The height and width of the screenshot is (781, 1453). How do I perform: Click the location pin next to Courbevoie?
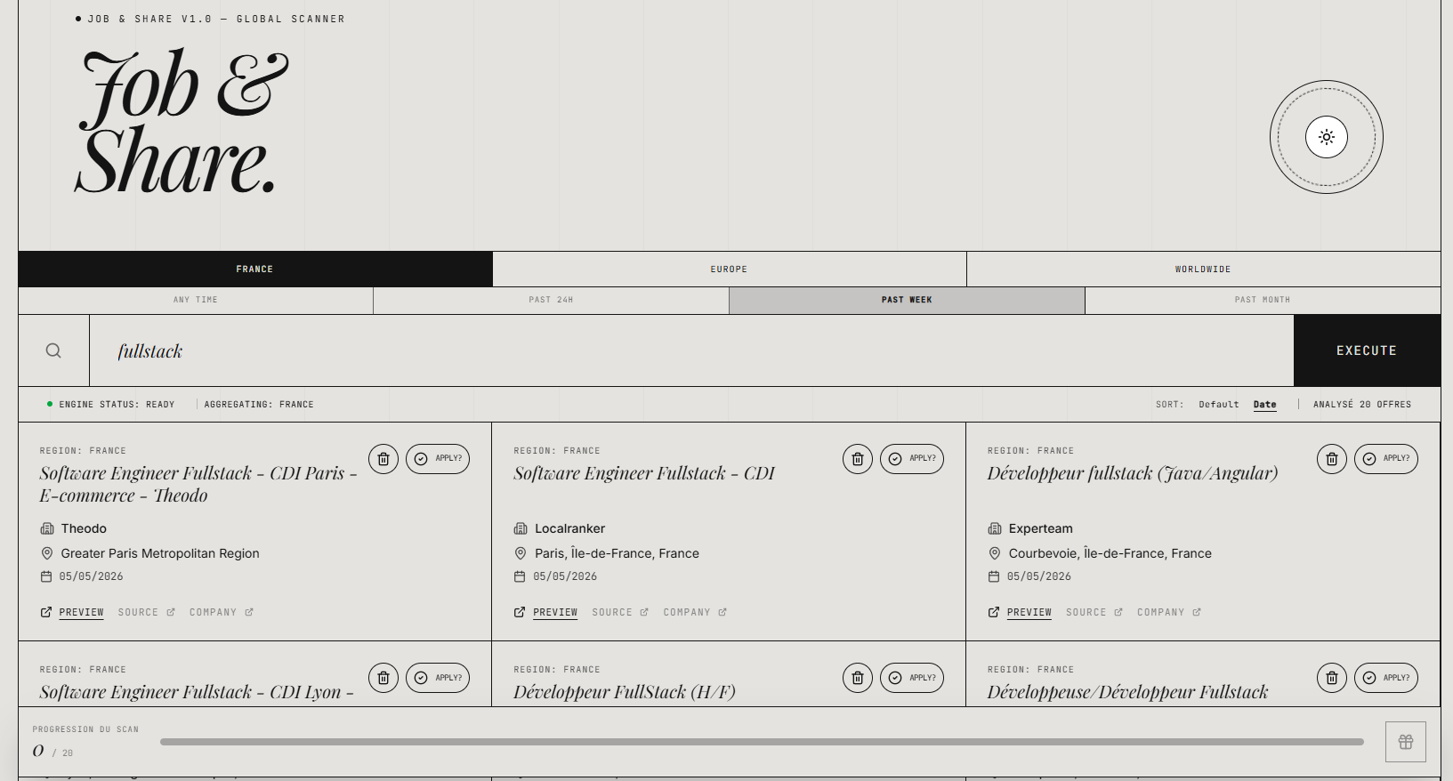tap(995, 553)
